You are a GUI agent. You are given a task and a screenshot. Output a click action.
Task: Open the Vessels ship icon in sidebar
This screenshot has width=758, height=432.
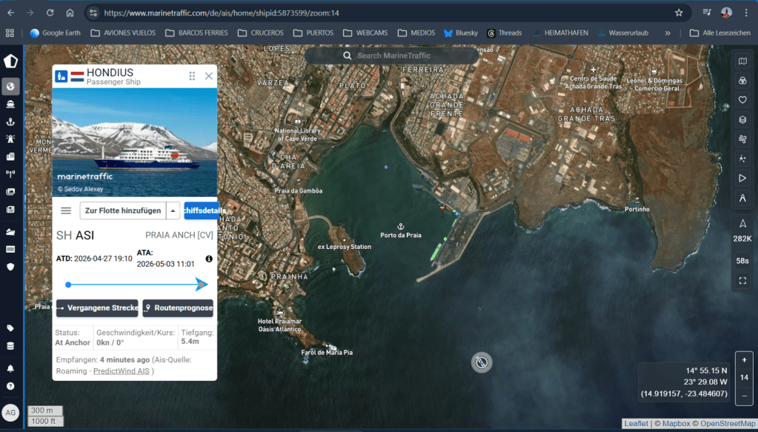(10, 104)
